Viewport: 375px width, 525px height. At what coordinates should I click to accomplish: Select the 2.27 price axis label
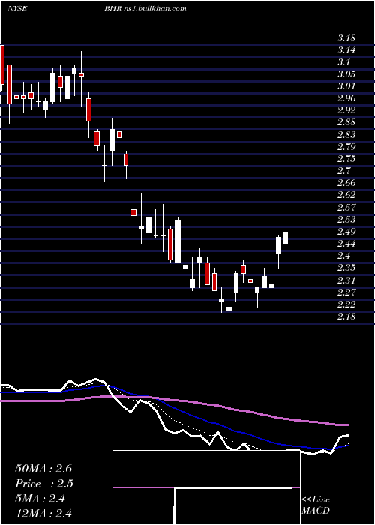point(346,292)
